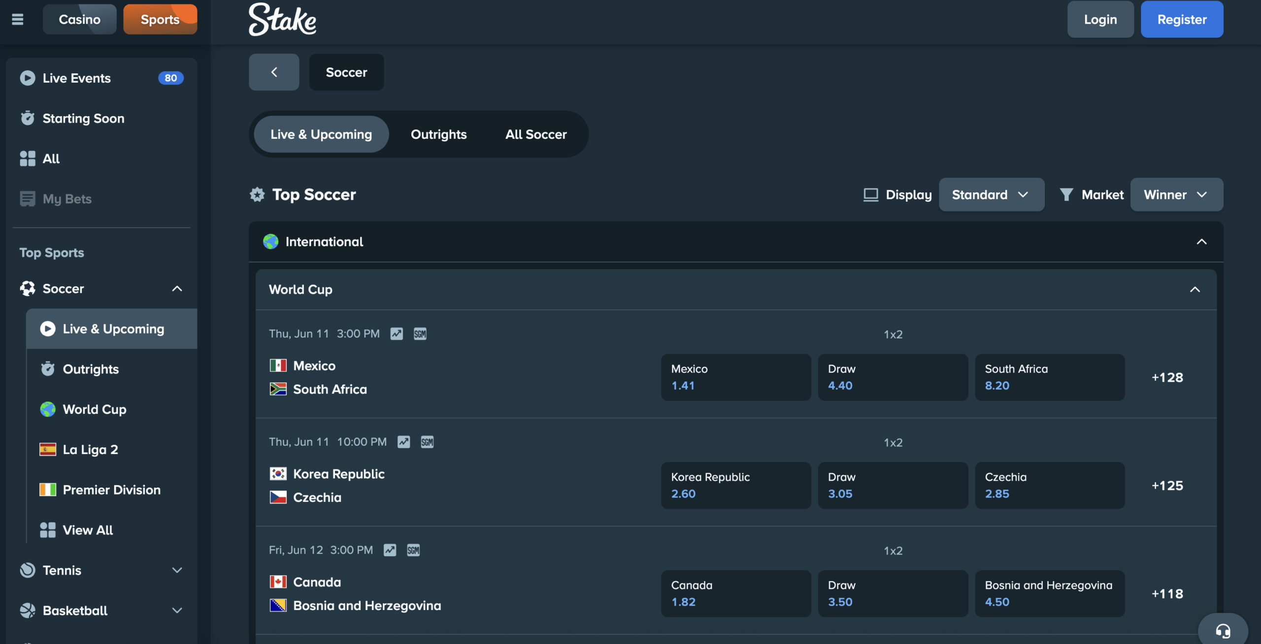Bet on Mexico at 1.41
The height and width of the screenshot is (644, 1261).
736,377
